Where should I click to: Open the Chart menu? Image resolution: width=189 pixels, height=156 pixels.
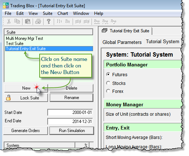63,13
